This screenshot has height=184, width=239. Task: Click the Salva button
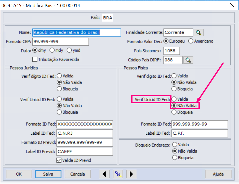coord(48,174)
